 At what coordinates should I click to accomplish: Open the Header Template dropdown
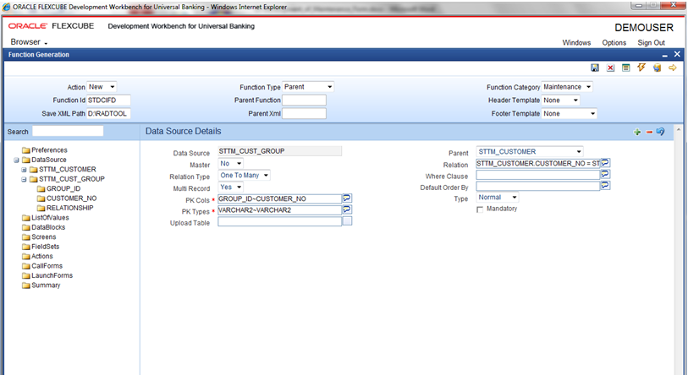point(561,101)
